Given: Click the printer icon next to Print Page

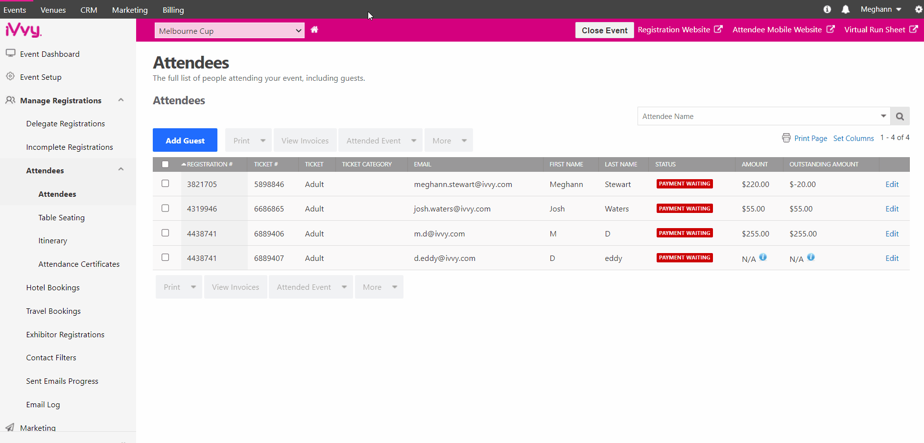Looking at the screenshot, I should [x=786, y=138].
